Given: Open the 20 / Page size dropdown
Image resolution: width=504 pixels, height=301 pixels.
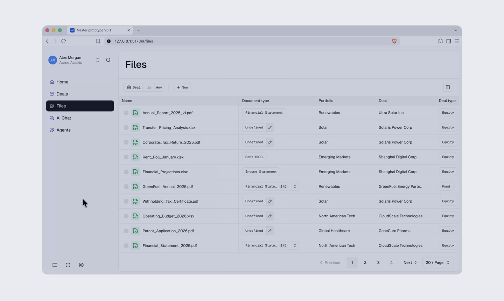Looking at the screenshot, I should 437,262.
